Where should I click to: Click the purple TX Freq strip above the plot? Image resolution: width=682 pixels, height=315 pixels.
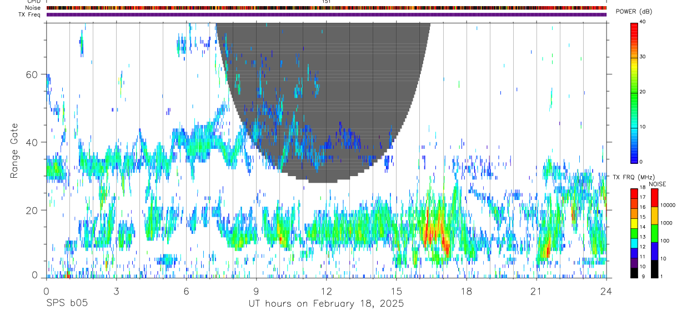(x=326, y=14)
